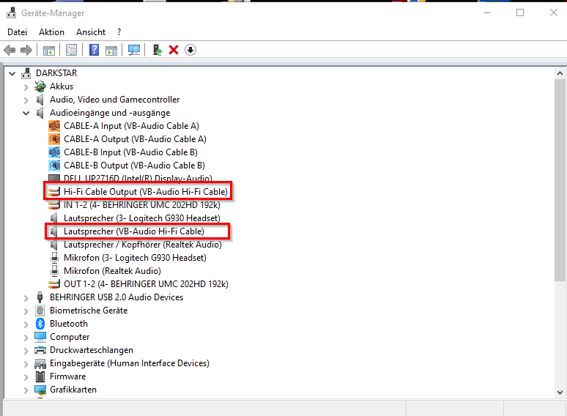Select IN 1-2 BEHRINGER UMC 202HD
Viewport: 567px width, 416px height.
142,205
